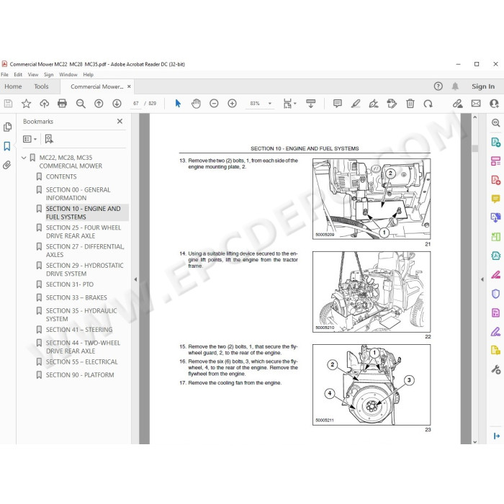Open the zoom percentage dropdown
The width and height of the screenshot is (504, 504).
(270, 104)
